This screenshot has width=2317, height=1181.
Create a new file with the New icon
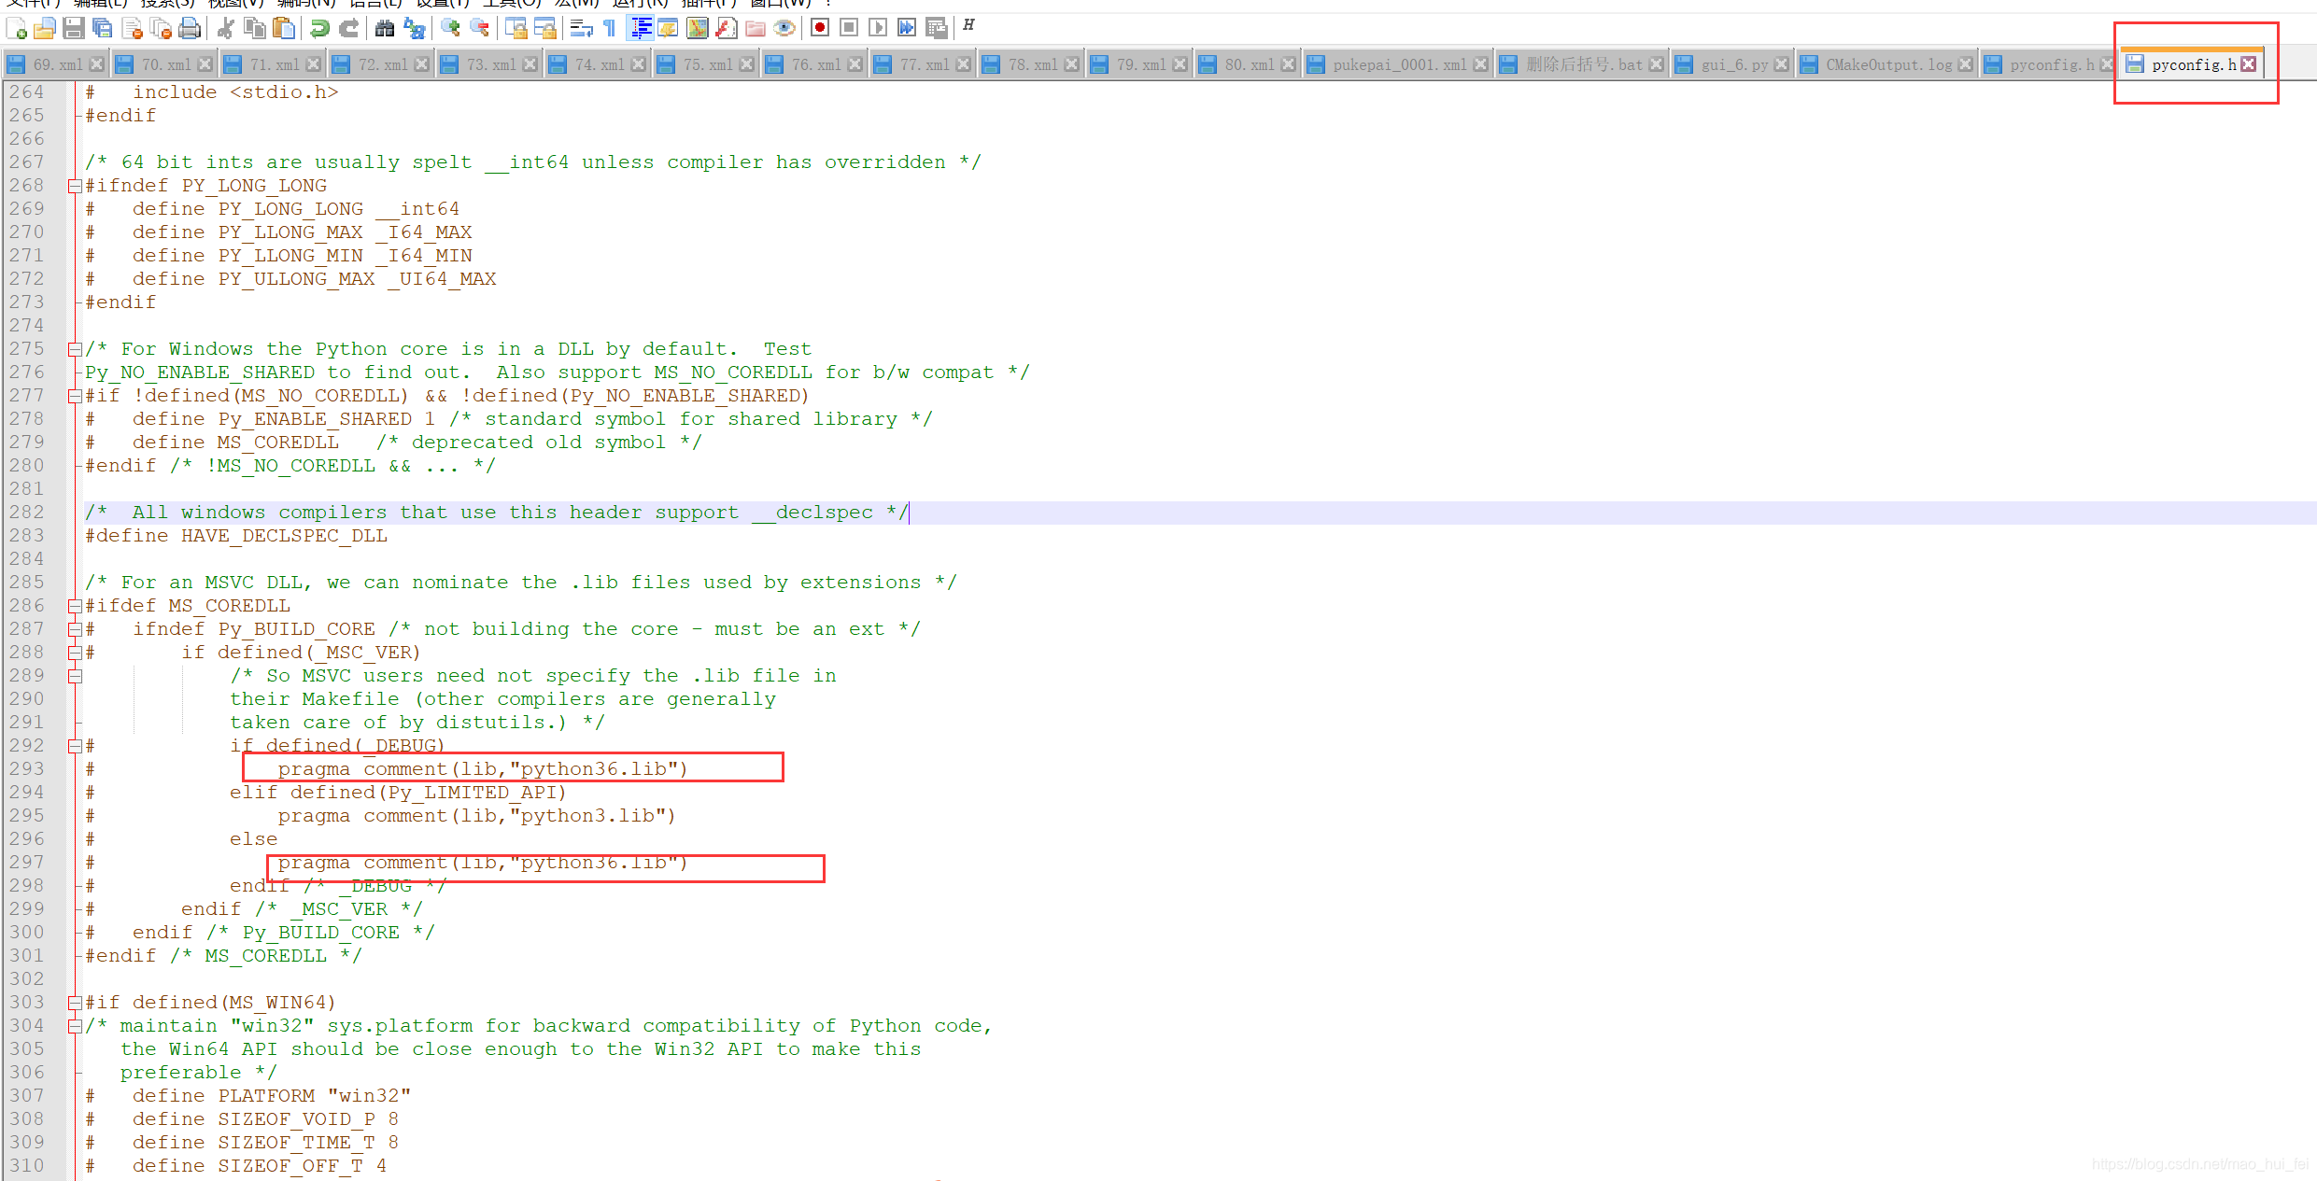point(16,28)
